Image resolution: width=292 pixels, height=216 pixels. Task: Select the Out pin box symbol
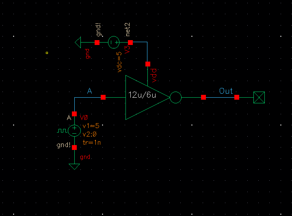[x=259, y=97]
